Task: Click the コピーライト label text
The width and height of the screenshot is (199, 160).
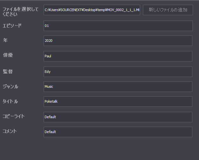Action: pyautogui.click(x=14, y=116)
